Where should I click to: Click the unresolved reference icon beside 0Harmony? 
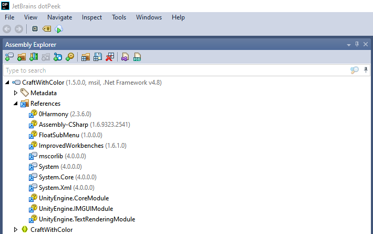(x=33, y=114)
